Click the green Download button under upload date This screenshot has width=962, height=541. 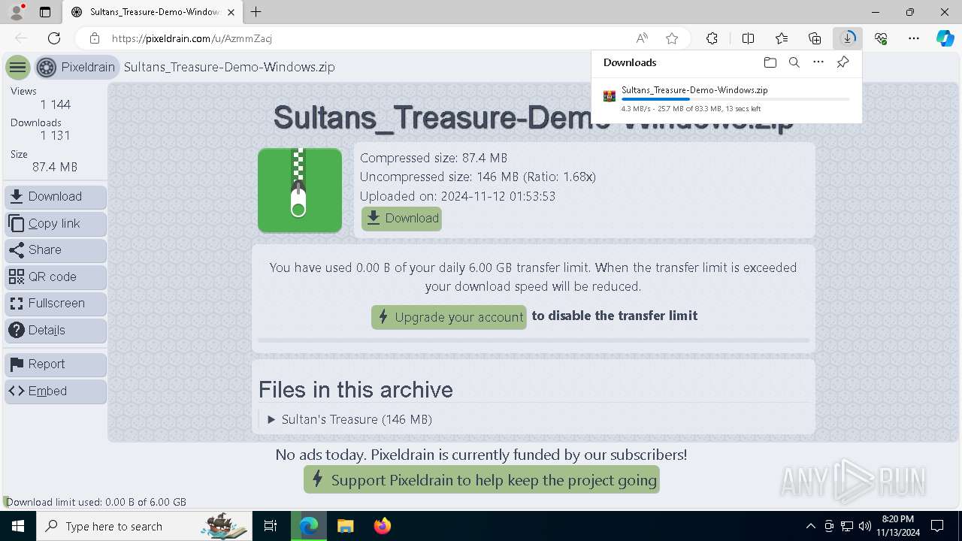click(401, 219)
